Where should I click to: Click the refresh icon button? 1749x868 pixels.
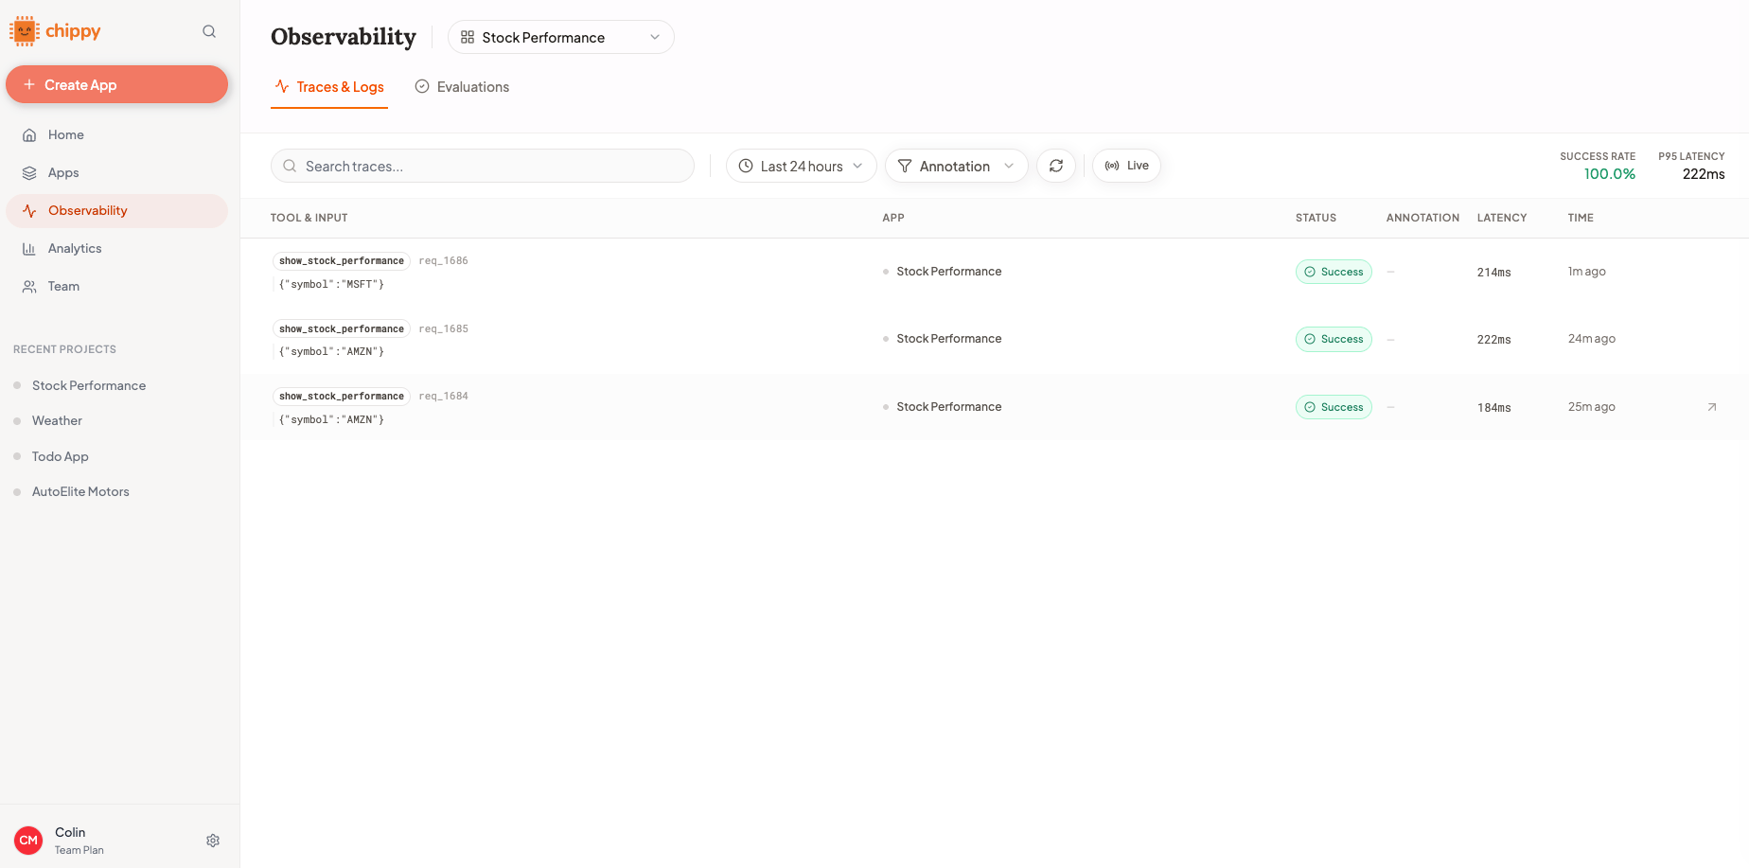click(x=1056, y=166)
